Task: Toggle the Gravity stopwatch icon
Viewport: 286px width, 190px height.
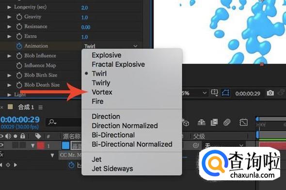Action: (x=19, y=17)
